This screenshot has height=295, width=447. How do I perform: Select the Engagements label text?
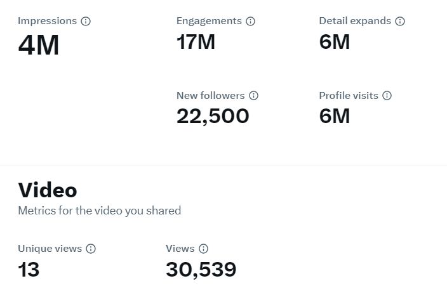point(209,22)
